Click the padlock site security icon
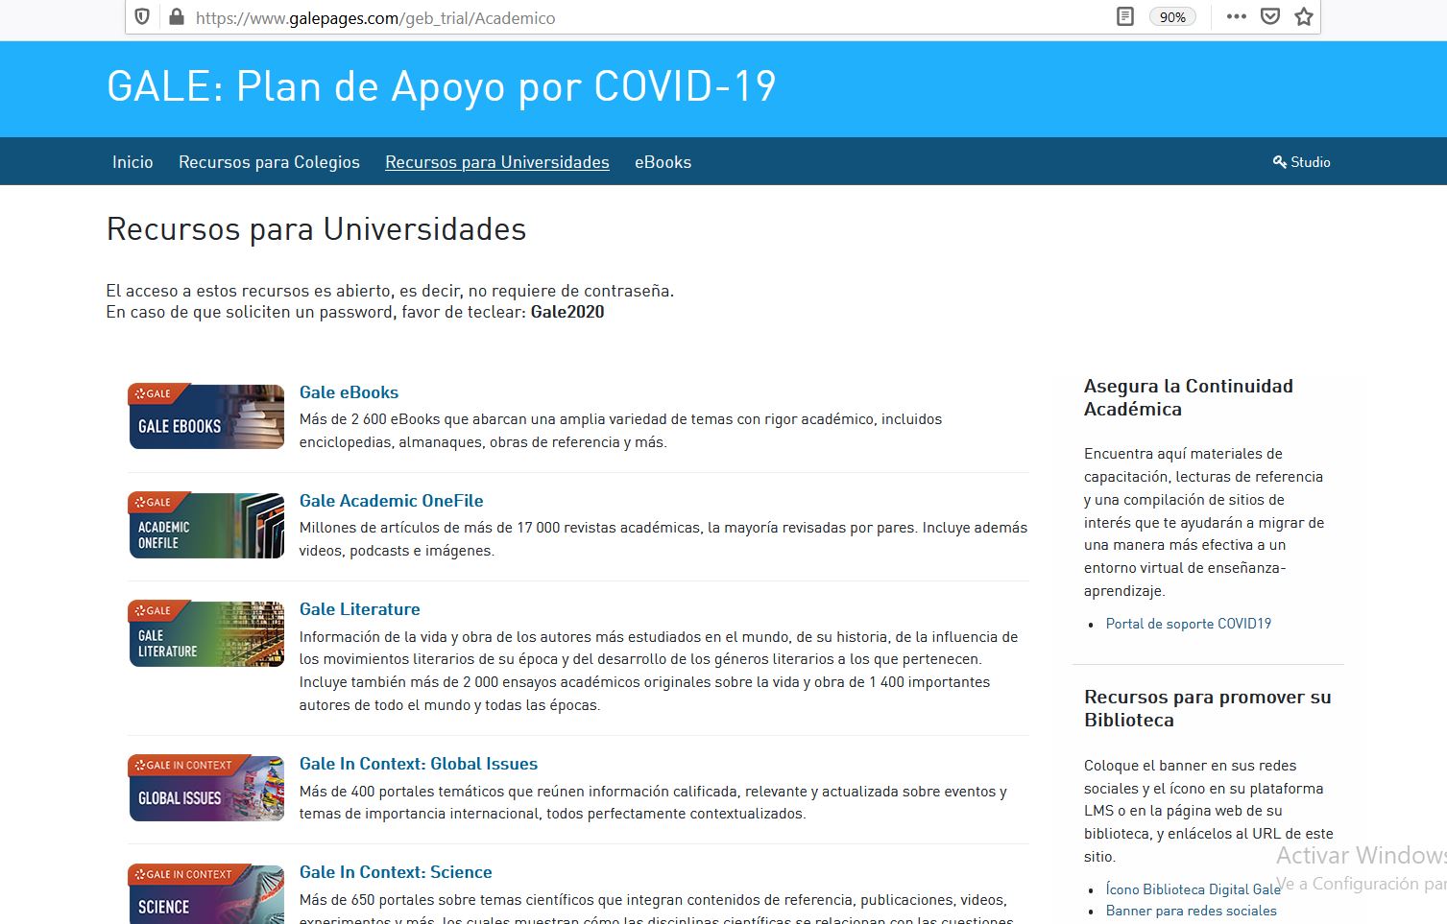Image resolution: width=1447 pixels, height=924 pixels. point(176,17)
